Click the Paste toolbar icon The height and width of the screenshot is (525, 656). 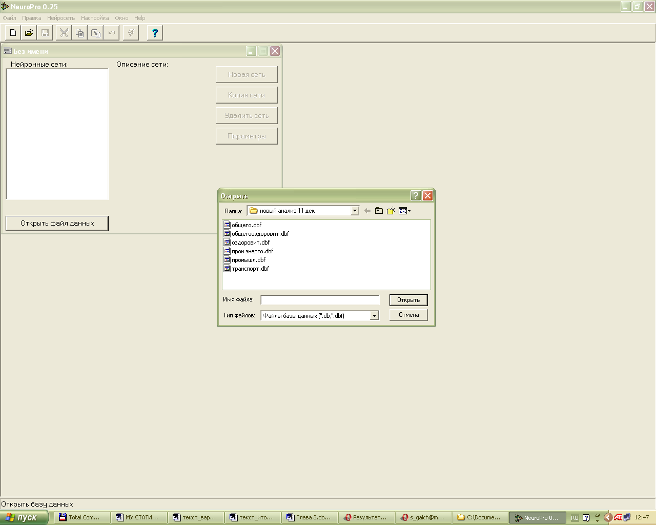click(x=96, y=33)
